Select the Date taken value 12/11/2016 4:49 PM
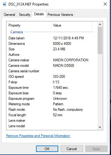The width and height of the screenshot is (111, 155). (68, 38)
